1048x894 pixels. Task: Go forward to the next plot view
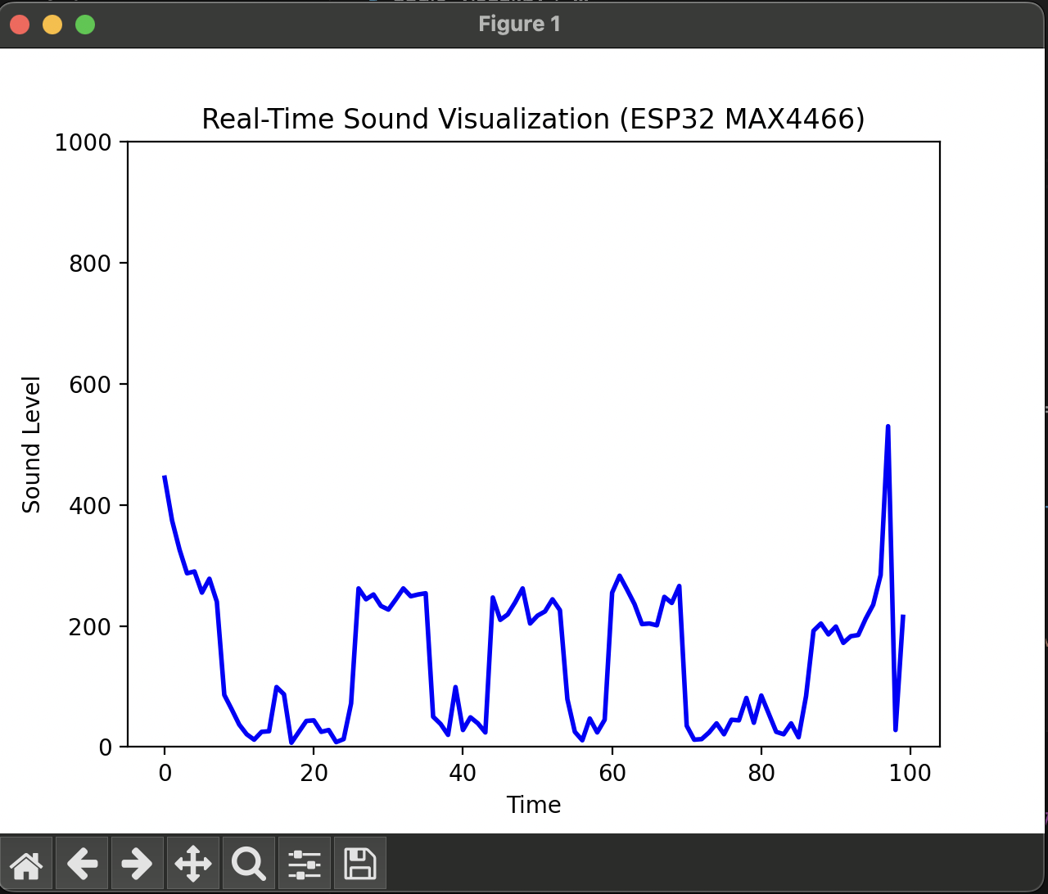pos(137,863)
